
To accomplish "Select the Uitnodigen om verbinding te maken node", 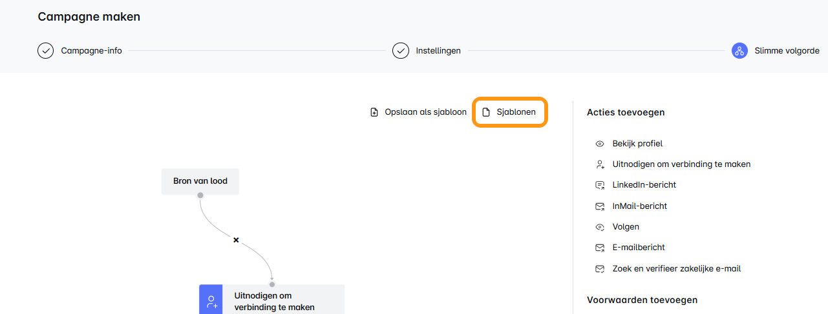I will tap(274, 301).
